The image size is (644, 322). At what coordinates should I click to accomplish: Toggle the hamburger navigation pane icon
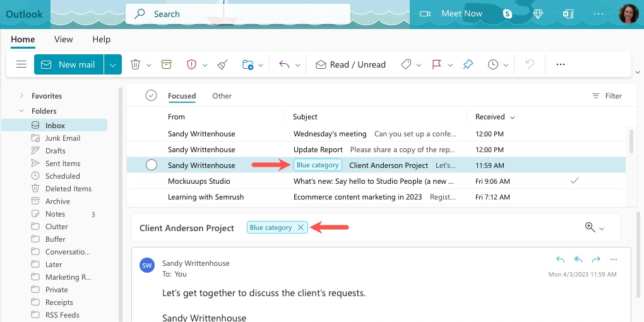coord(21,64)
